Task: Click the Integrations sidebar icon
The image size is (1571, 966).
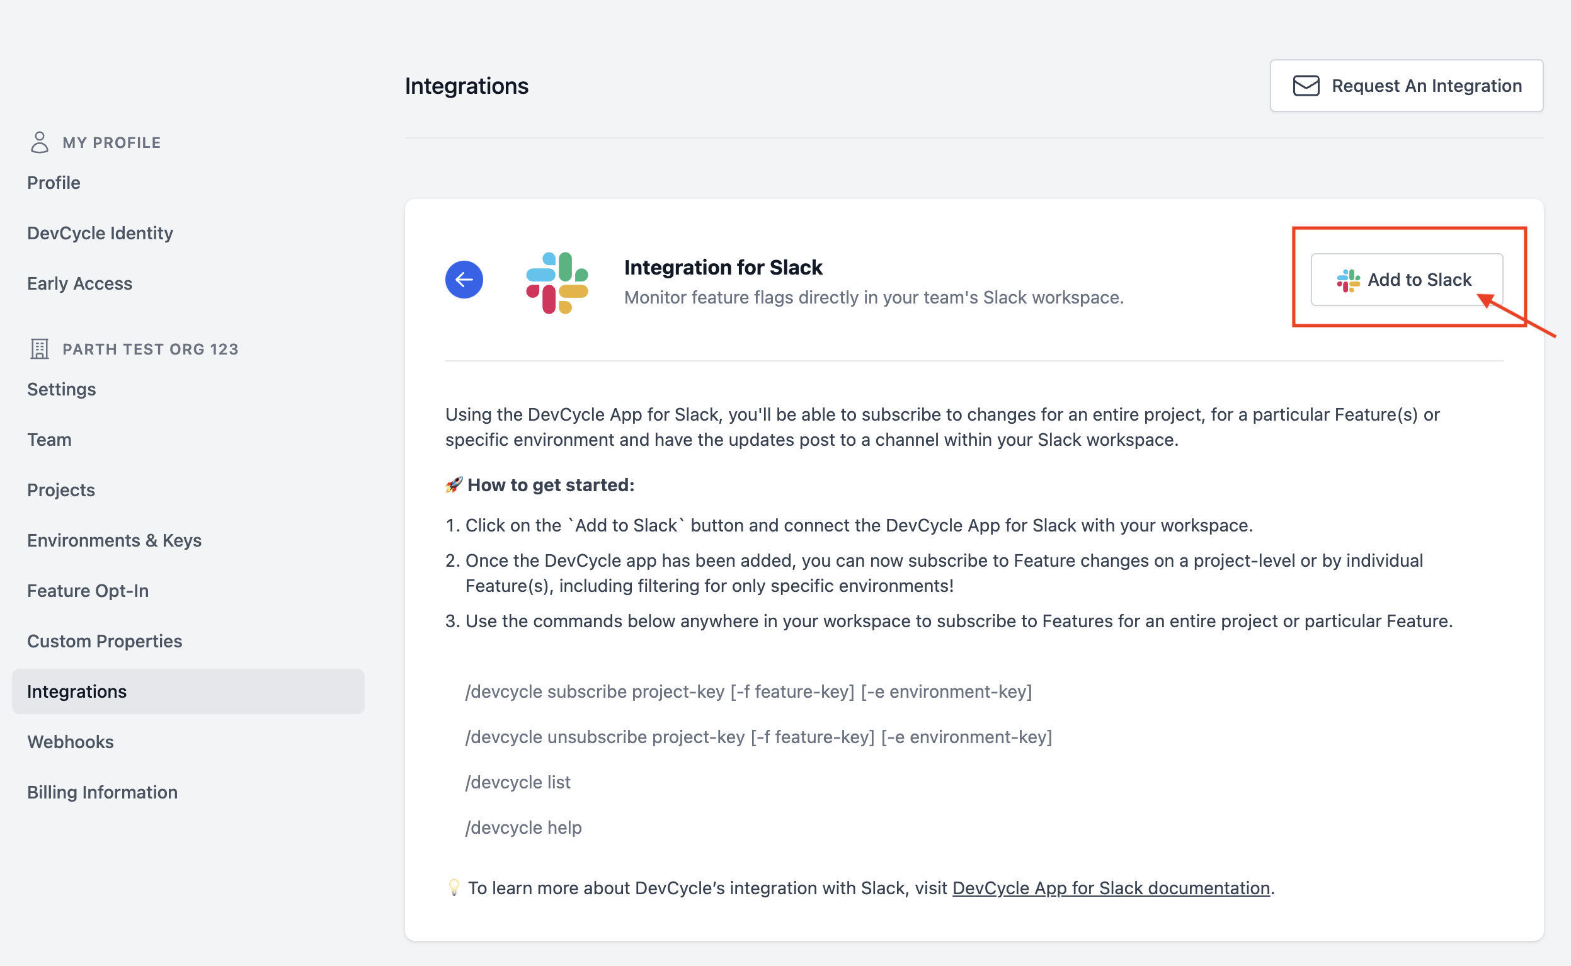Action: (x=76, y=691)
